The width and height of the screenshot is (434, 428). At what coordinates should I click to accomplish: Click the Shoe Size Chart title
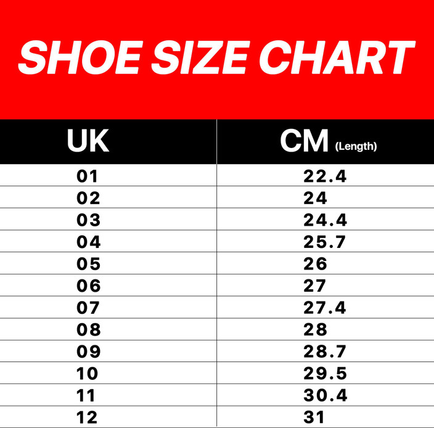point(216,58)
